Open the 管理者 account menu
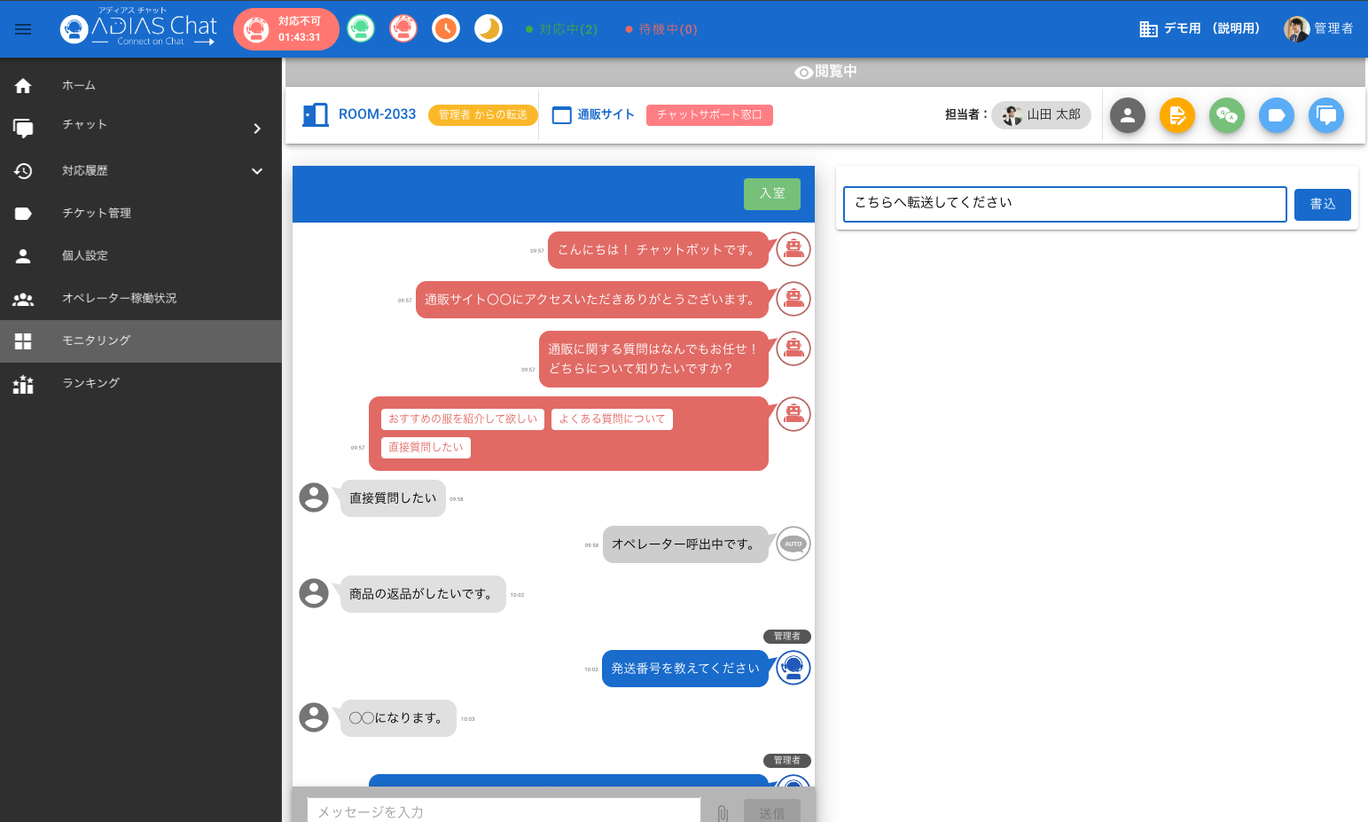 coord(1318,28)
